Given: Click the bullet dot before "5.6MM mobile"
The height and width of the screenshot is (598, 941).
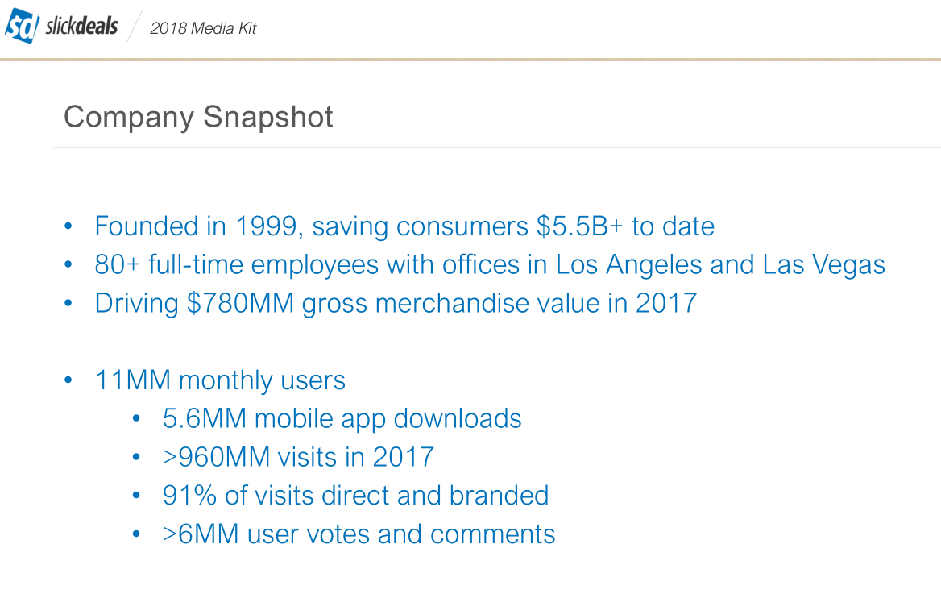Looking at the screenshot, I should pyautogui.click(x=137, y=420).
